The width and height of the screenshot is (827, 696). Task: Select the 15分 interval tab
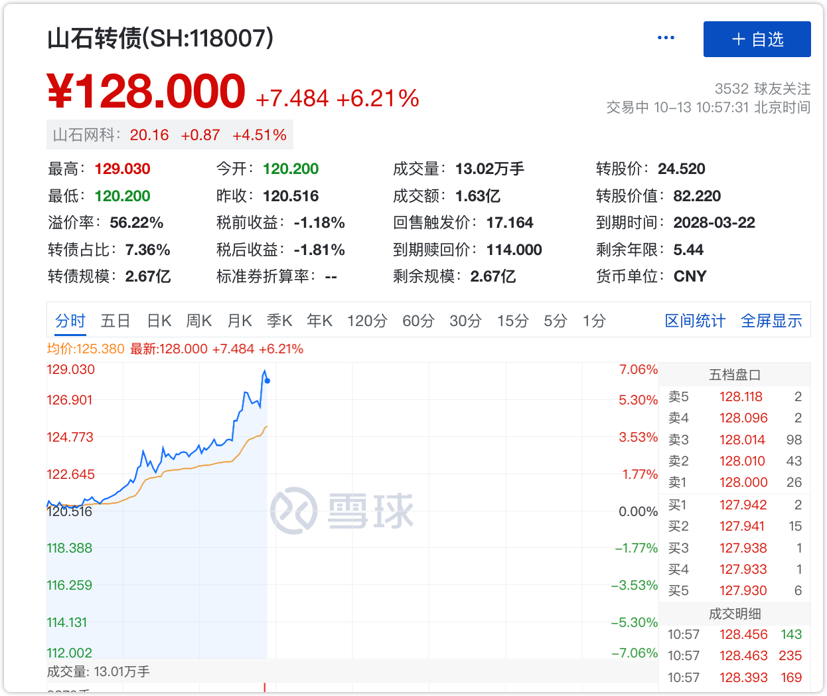pos(512,321)
